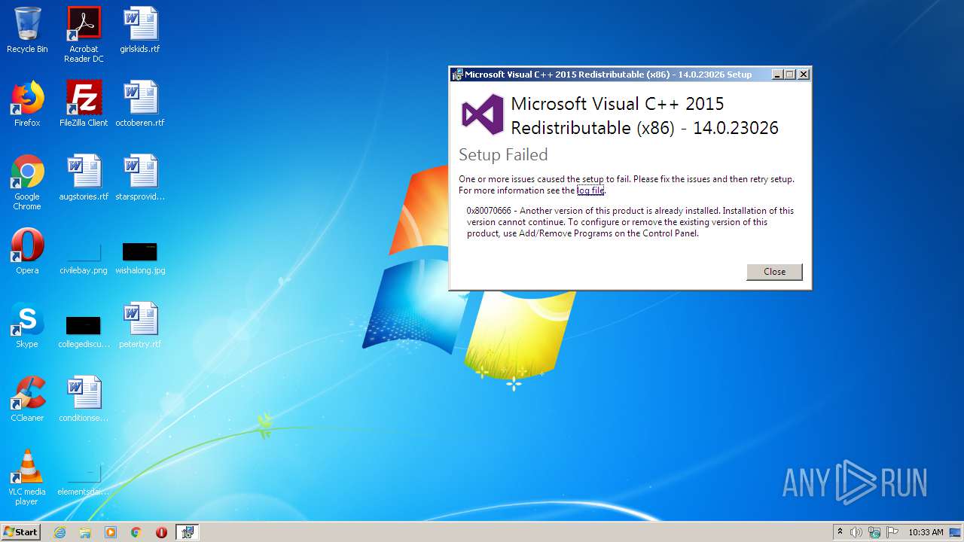The height and width of the screenshot is (542, 964).
Task: Select octoberen.rtf file icon
Action: 140,104
